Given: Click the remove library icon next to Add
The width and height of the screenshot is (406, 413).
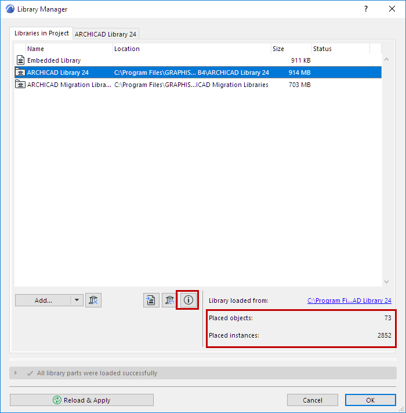Looking at the screenshot, I should coord(93,300).
